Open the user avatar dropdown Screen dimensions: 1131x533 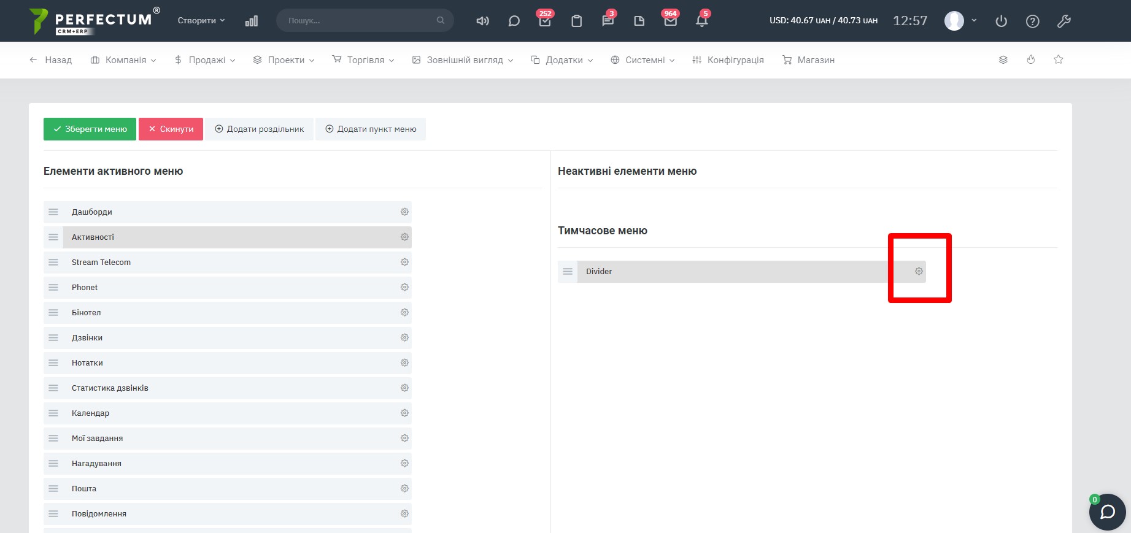[x=960, y=21]
